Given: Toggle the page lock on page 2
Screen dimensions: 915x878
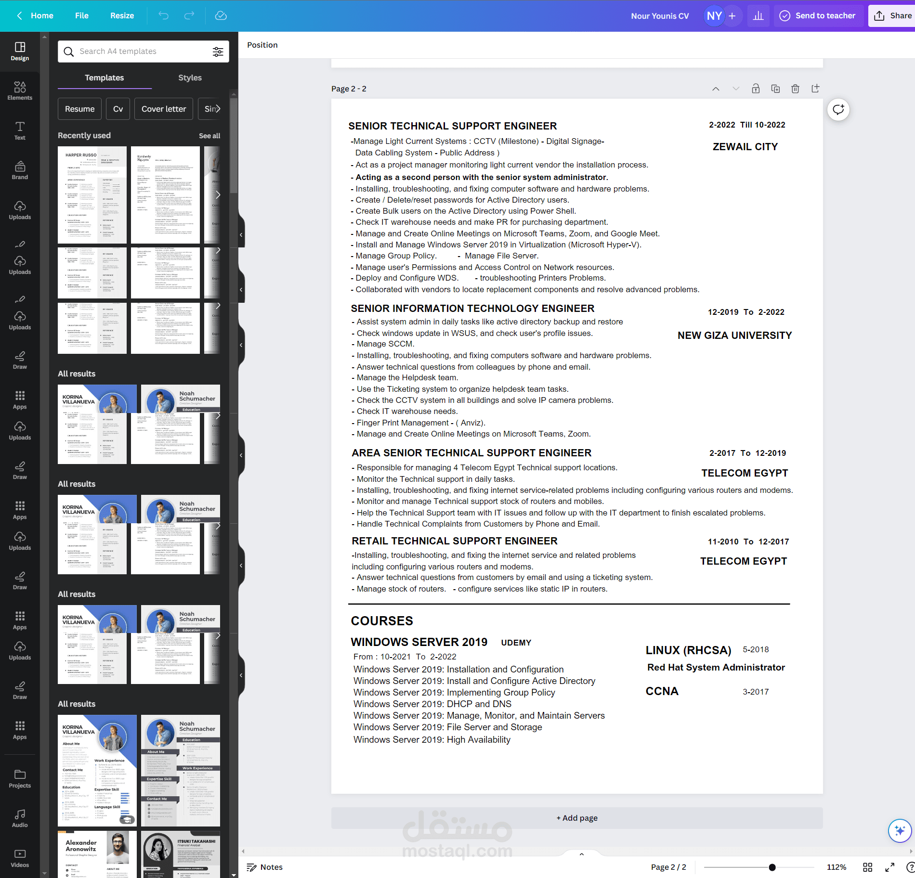Looking at the screenshot, I should (756, 89).
